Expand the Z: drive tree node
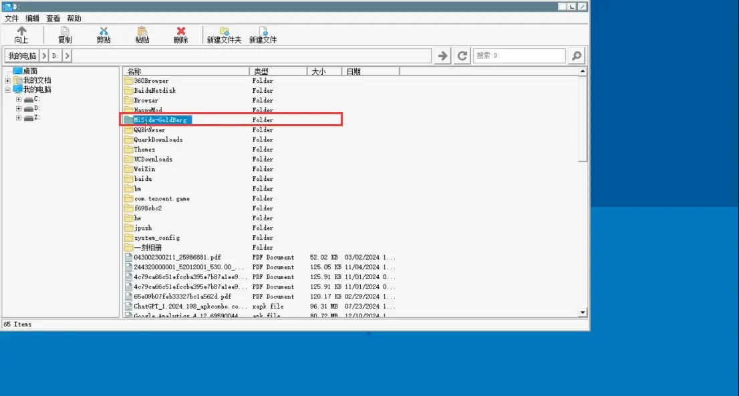The image size is (739, 396). coord(19,118)
